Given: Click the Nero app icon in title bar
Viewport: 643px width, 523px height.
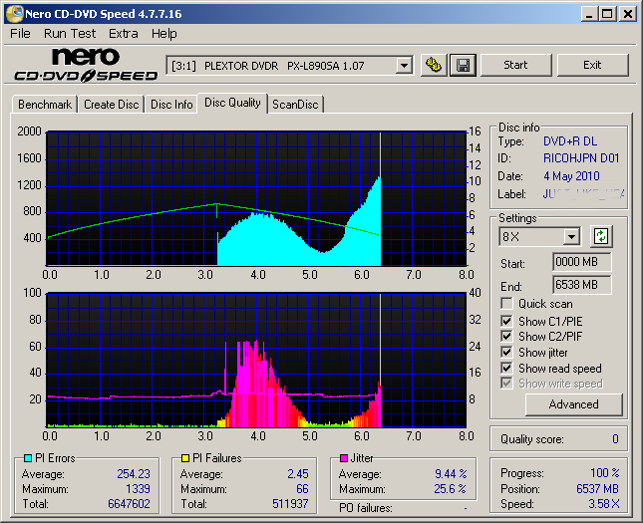Looking at the screenshot, I should pyautogui.click(x=14, y=14).
